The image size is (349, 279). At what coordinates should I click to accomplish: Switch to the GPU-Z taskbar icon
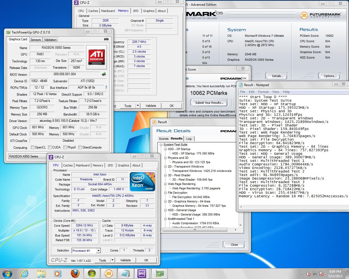pos(160,273)
